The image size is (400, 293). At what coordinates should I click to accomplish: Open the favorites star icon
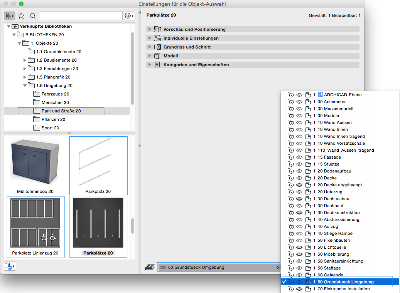[21, 16]
